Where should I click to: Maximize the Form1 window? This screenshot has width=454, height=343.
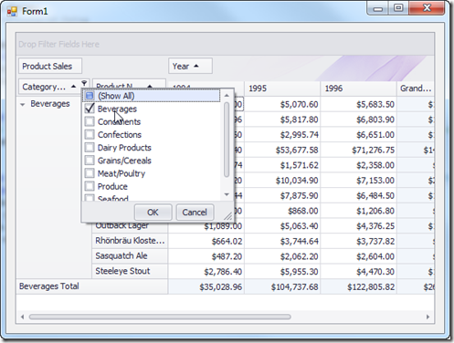click(398, 8)
